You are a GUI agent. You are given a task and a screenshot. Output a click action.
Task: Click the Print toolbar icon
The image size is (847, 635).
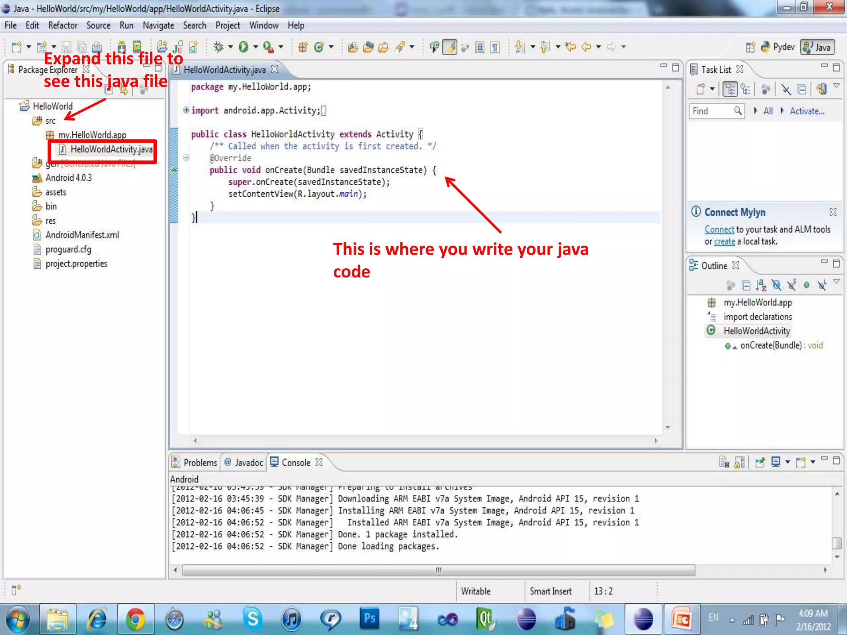click(x=97, y=47)
